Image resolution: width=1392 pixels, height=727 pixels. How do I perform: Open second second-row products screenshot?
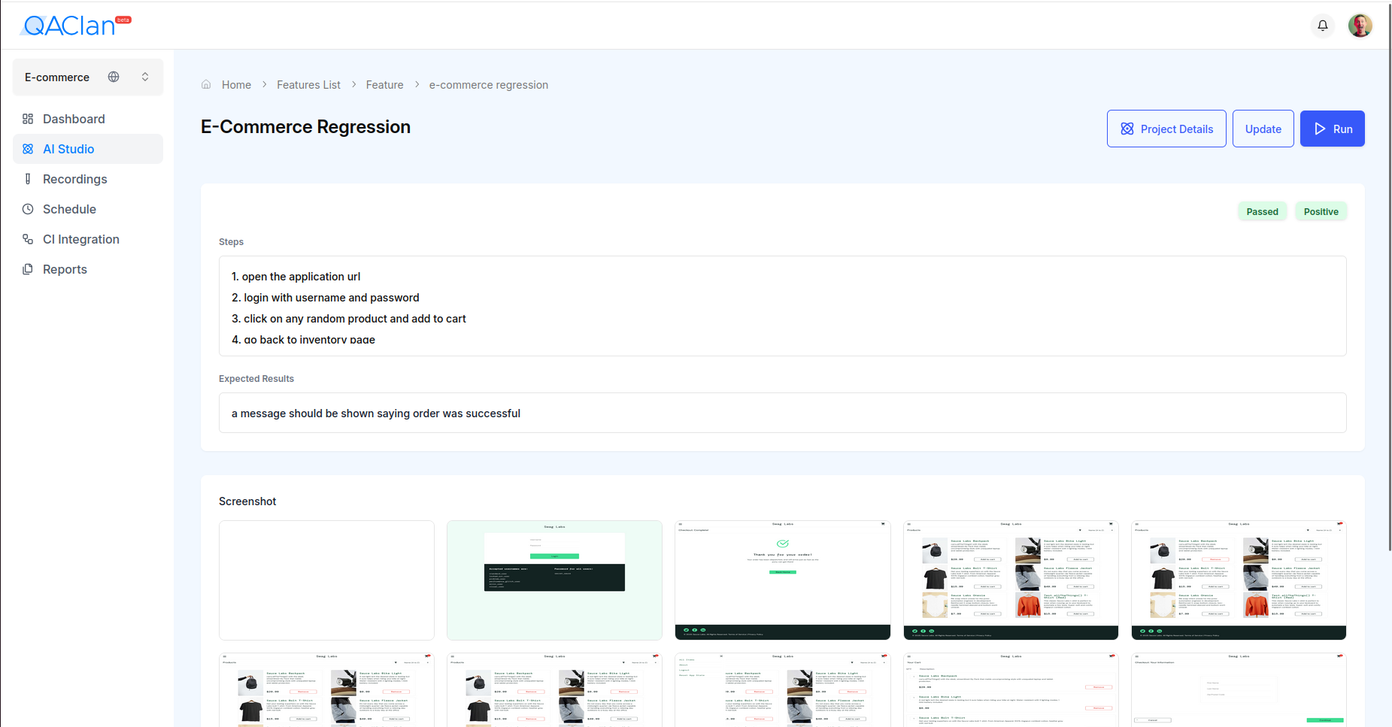coord(554,689)
